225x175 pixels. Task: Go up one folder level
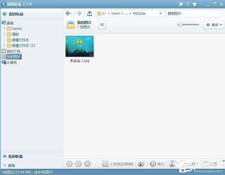coord(90,14)
